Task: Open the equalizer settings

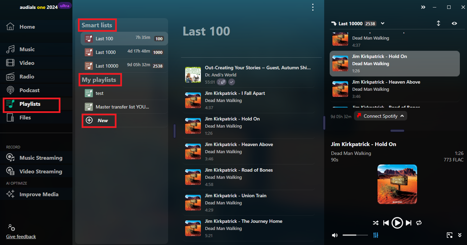Action: coord(376,235)
